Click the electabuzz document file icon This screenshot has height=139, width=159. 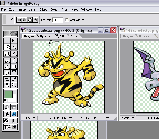coord(24,30)
